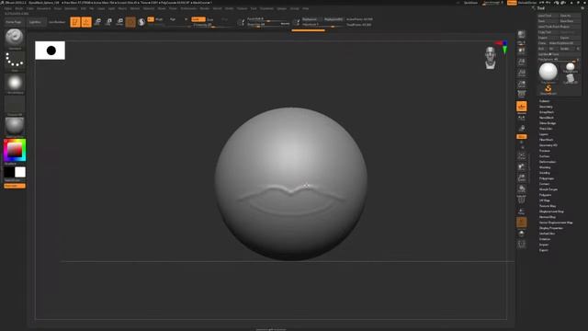The image size is (588, 331).
Task: Expand the NanoMesh subpalette
Action: click(547, 118)
